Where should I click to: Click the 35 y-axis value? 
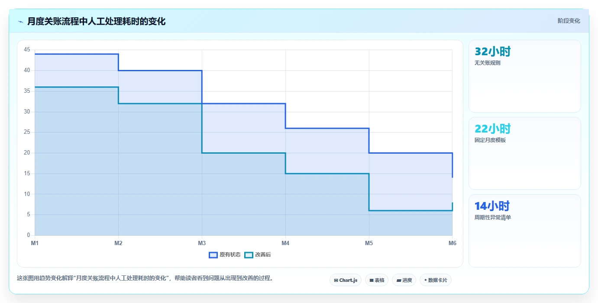pos(27,91)
